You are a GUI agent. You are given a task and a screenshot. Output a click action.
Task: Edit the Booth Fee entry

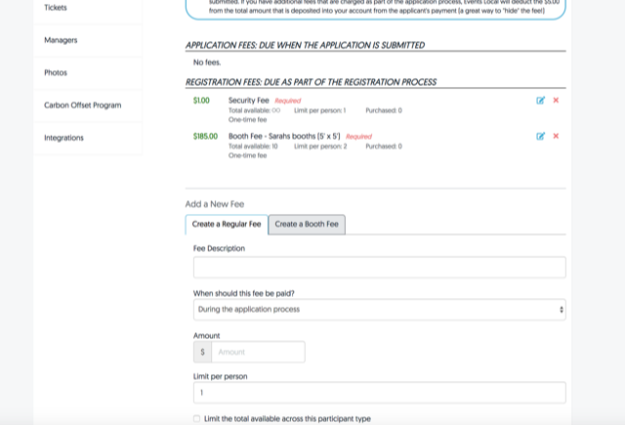click(x=540, y=137)
